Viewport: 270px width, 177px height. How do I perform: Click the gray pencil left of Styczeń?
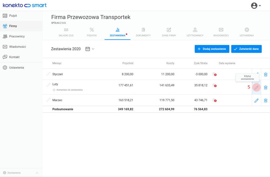pyautogui.click(x=49, y=74)
